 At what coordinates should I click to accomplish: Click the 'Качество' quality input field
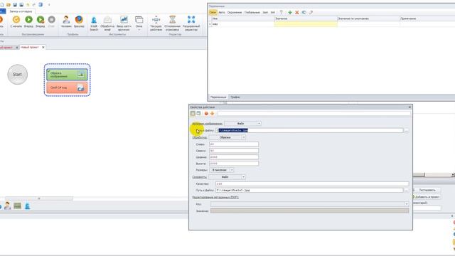coord(312,183)
